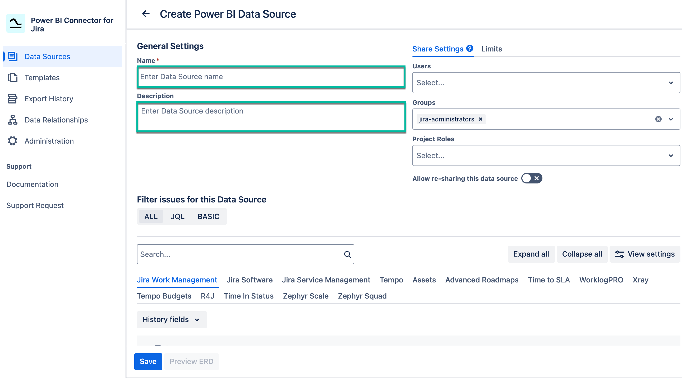Click the Administration gear icon
This screenshot has width=682, height=378.
click(x=12, y=141)
